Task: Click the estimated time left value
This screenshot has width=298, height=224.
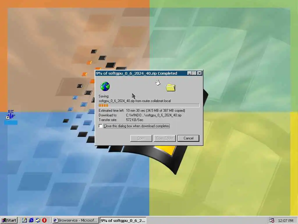Action: [155, 111]
